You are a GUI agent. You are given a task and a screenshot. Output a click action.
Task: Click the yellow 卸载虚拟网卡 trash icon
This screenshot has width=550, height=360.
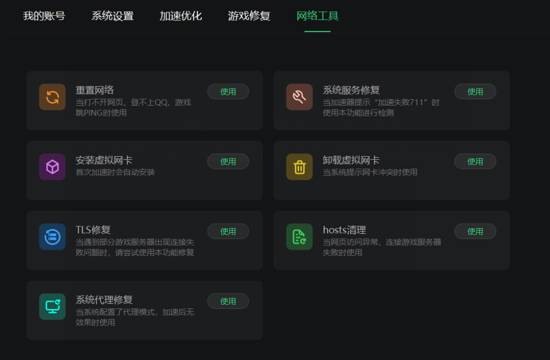point(299,167)
